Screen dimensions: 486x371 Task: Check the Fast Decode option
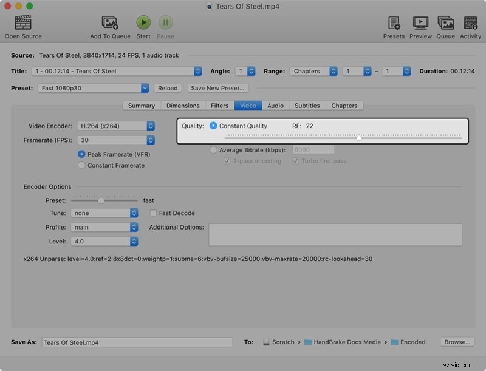coord(153,213)
